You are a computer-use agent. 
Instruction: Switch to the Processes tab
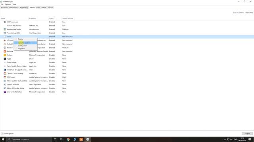click(x=4, y=7)
